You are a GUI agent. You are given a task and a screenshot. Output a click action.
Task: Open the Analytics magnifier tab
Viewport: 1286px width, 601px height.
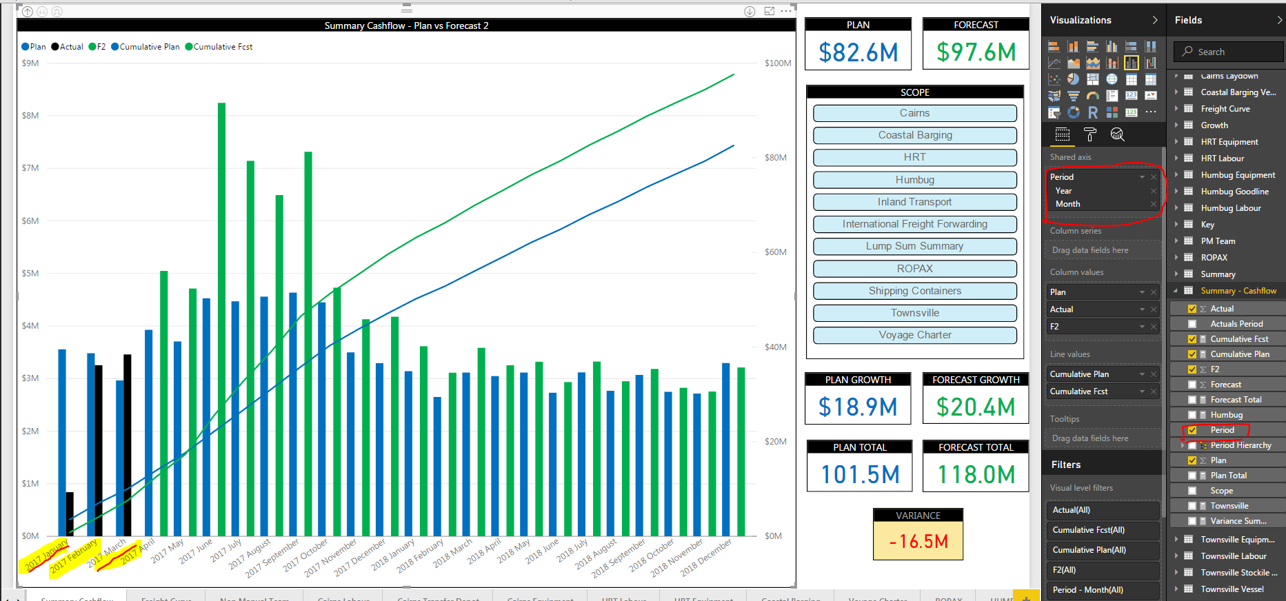[1118, 134]
